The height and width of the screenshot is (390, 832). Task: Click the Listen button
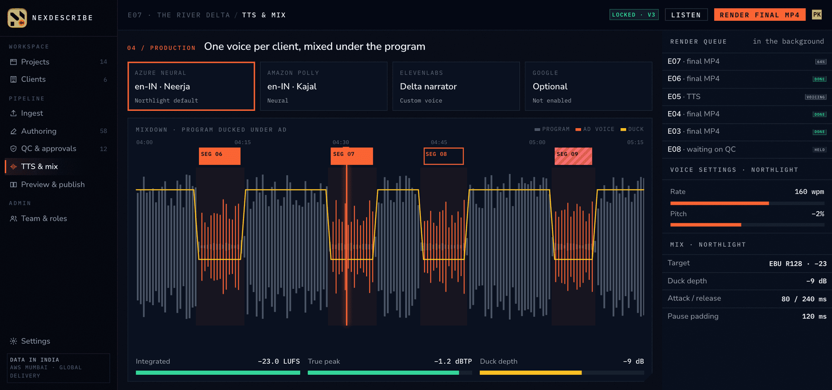686,15
